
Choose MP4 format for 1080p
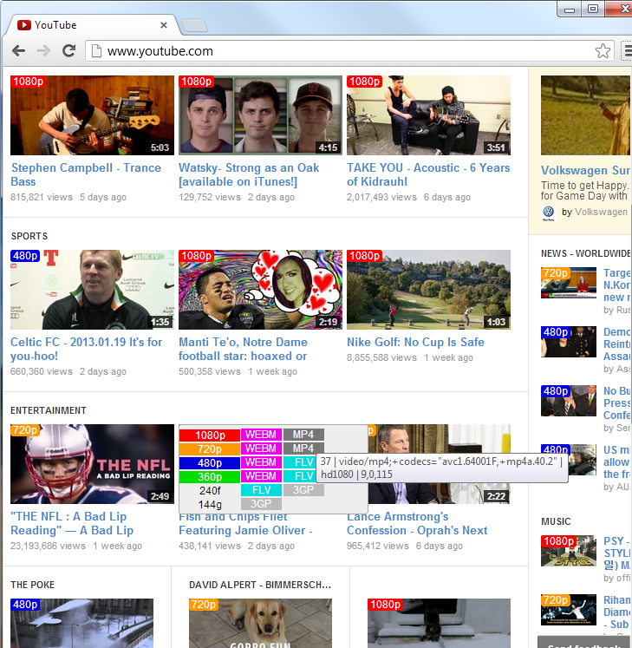[x=303, y=435]
